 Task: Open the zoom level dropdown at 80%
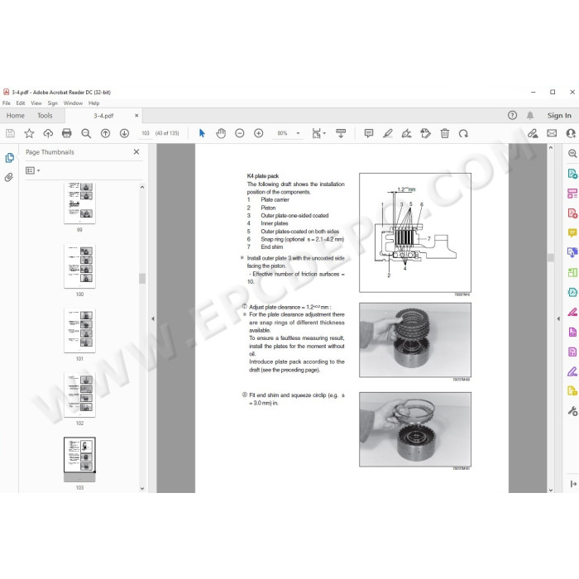coord(298,133)
